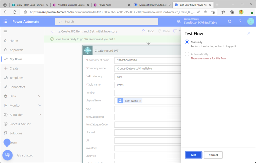Click browser back arrow

click(x=6, y=12)
